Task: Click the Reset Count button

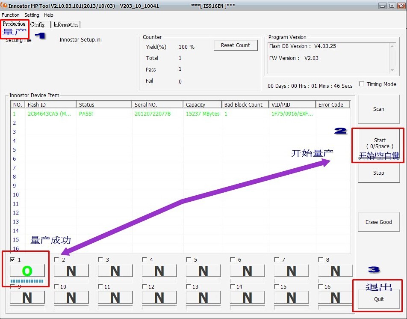Action: pyautogui.click(x=236, y=45)
